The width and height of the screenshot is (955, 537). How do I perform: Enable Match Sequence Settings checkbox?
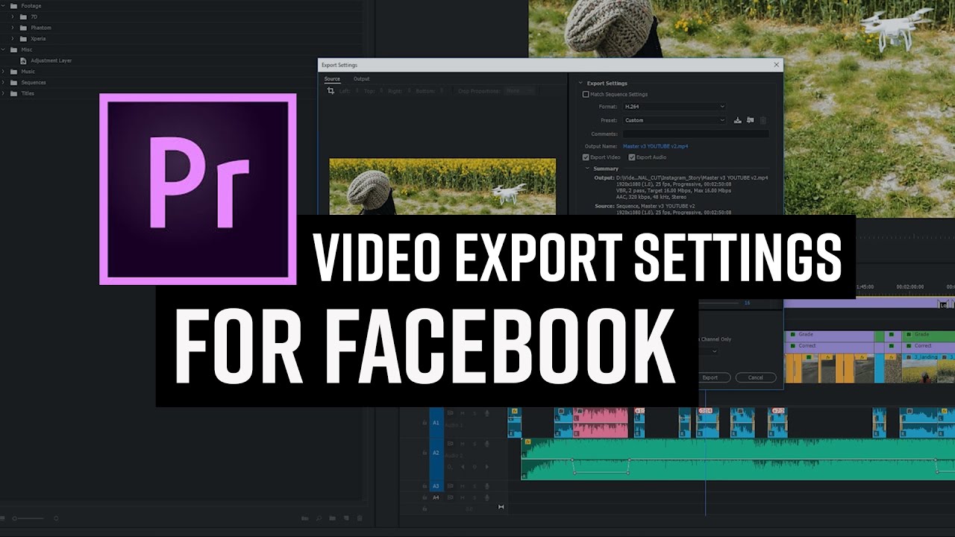click(586, 95)
